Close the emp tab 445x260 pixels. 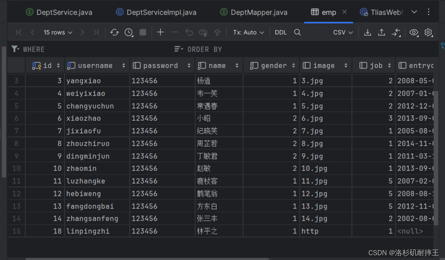(x=345, y=12)
